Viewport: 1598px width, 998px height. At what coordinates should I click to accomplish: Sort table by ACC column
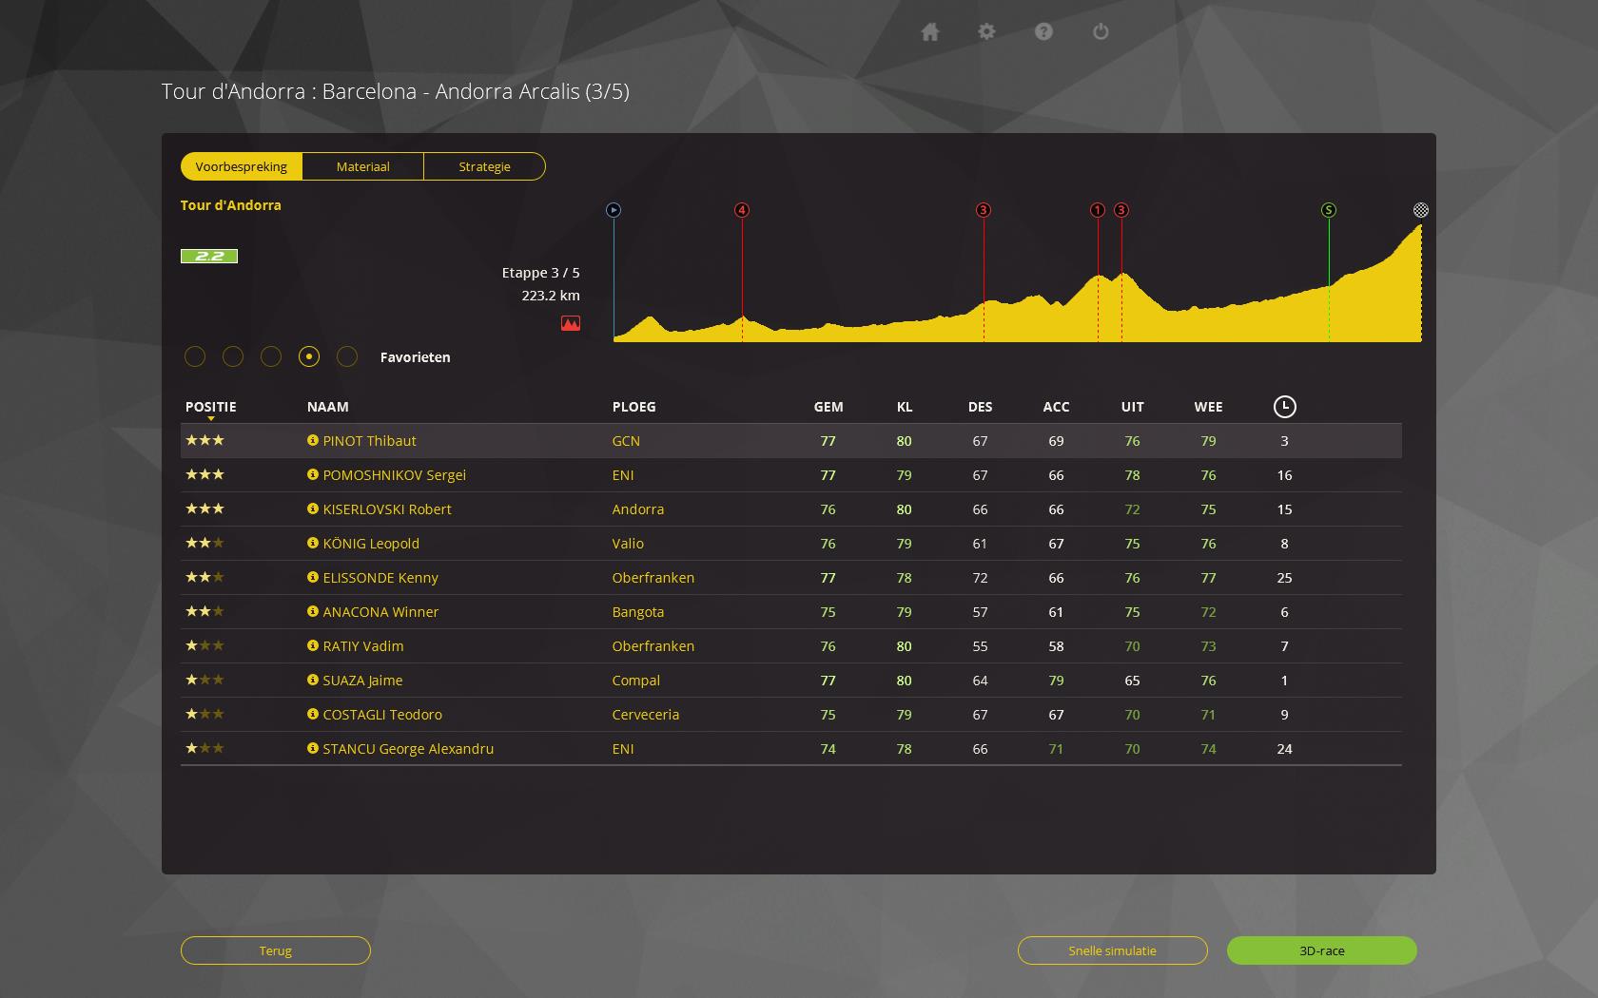pyautogui.click(x=1056, y=407)
